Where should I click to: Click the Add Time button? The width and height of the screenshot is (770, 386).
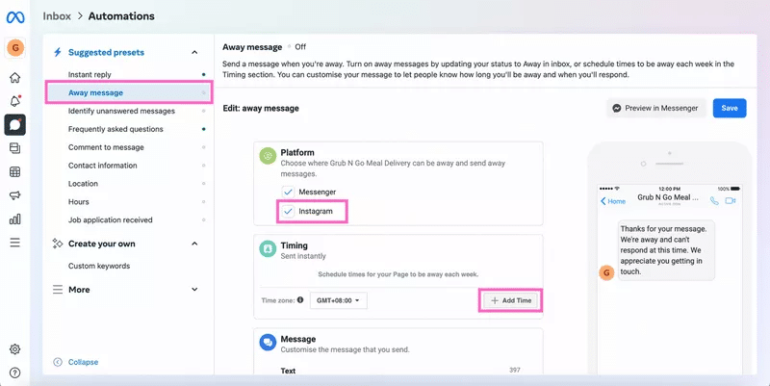click(511, 300)
